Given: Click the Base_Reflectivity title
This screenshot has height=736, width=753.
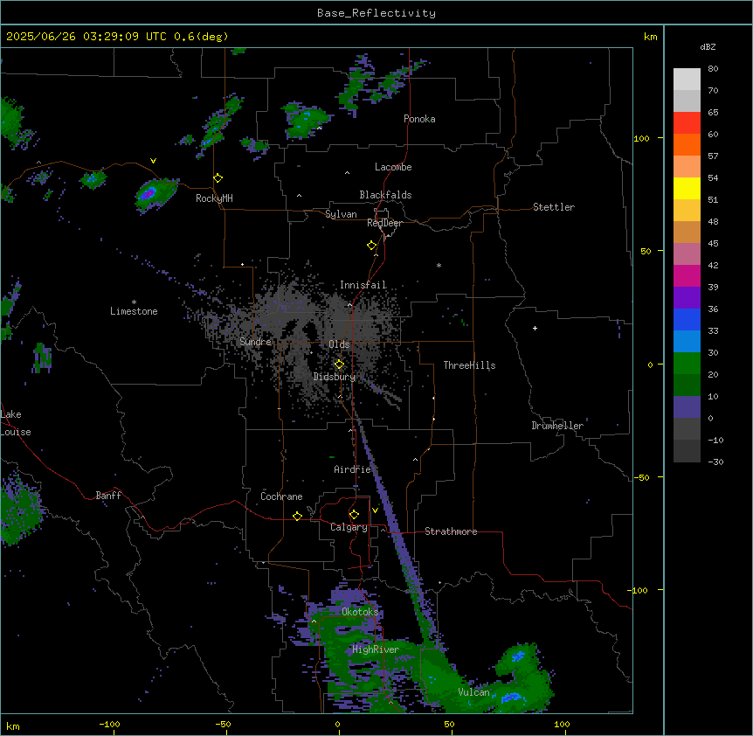Looking at the screenshot, I should click(376, 13).
